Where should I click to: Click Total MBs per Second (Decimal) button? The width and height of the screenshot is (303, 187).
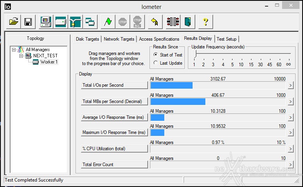(114, 101)
